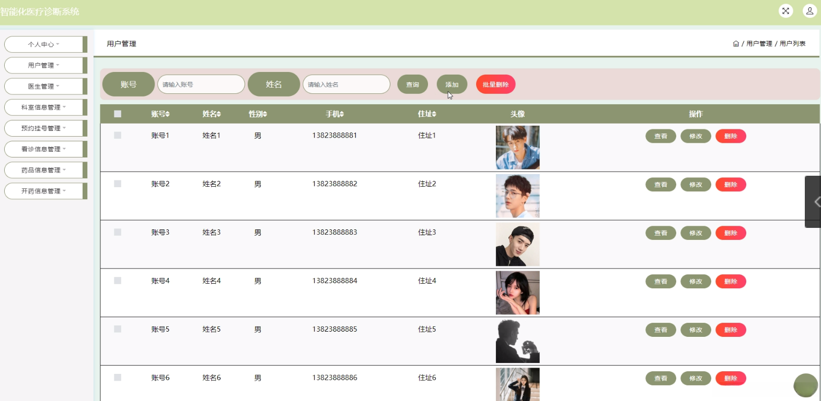Expand the 开药信息管理 sidebar menu

[45, 191]
